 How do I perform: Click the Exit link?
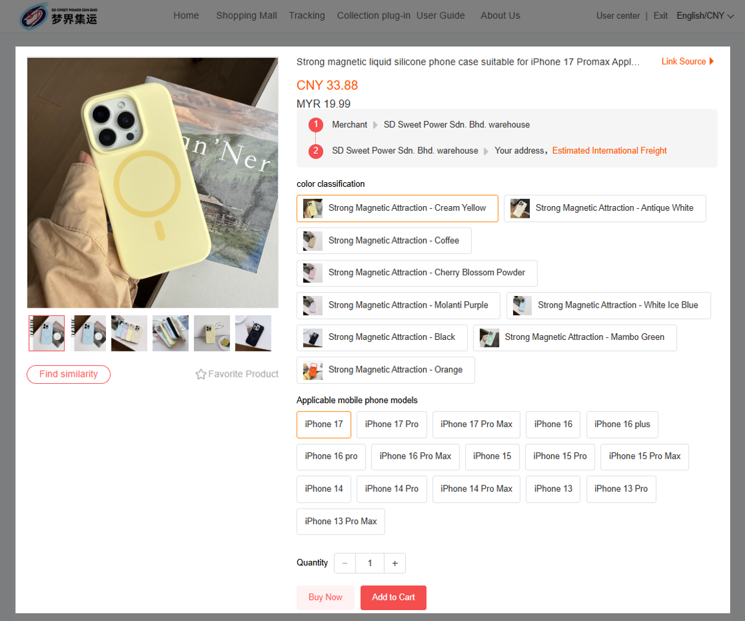click(660, 16)
